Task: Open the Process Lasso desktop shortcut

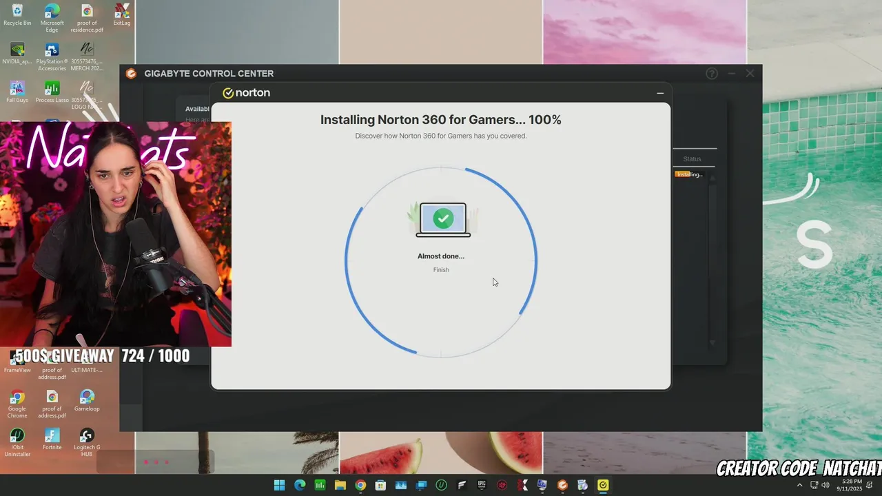Action: coord(52,92)
